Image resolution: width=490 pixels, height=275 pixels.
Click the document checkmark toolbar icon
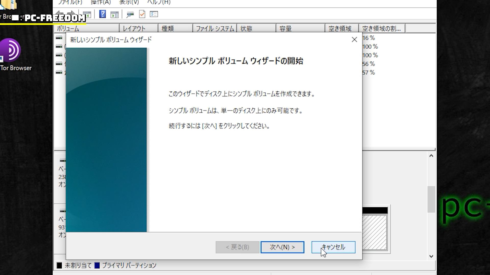point(142,14)
